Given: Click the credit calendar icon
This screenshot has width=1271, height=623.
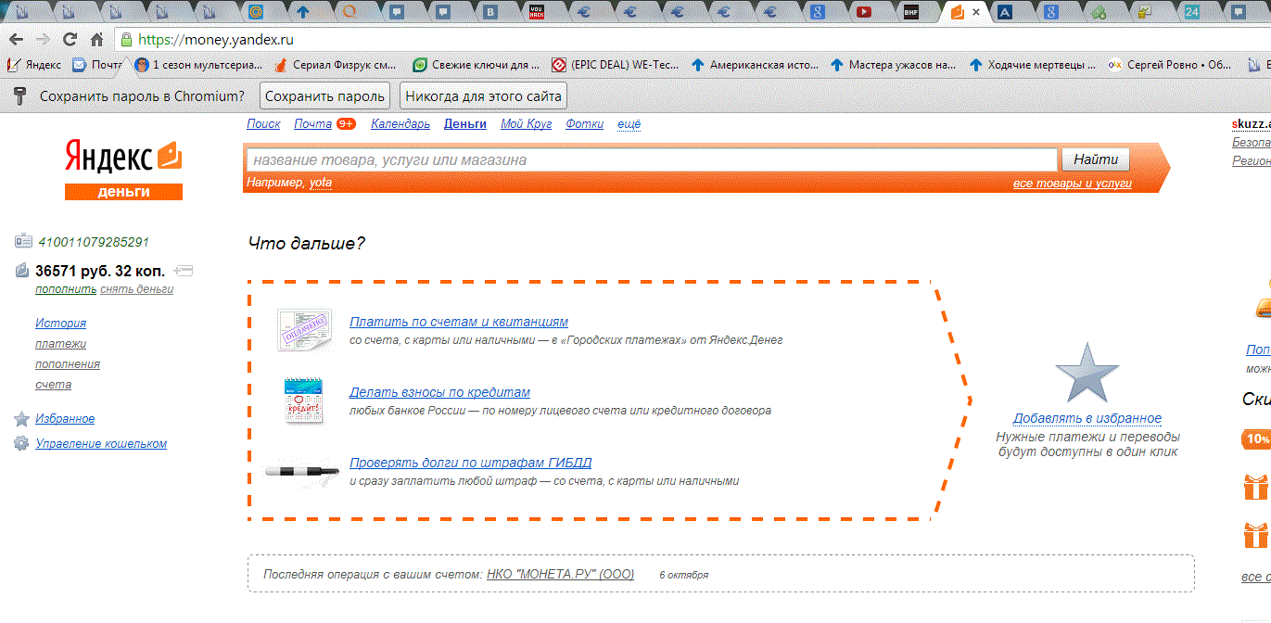Looking at the screenshot, I should pos(303,400).
